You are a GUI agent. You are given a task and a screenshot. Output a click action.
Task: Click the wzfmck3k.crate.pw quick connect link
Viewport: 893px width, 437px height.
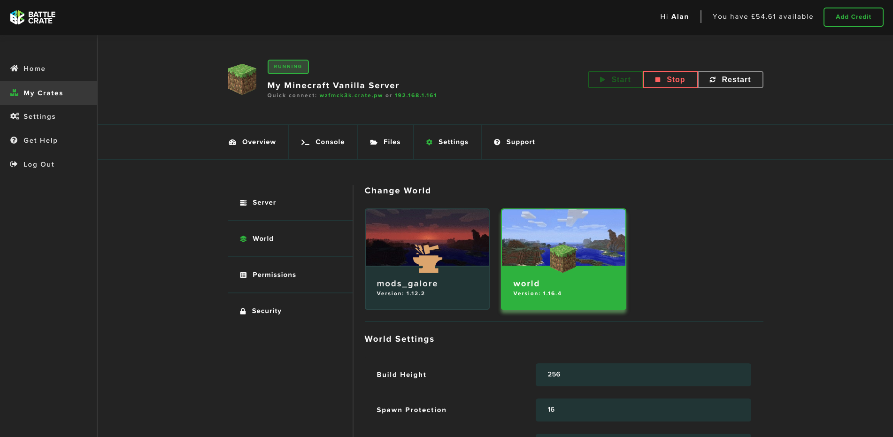(351, 96)
